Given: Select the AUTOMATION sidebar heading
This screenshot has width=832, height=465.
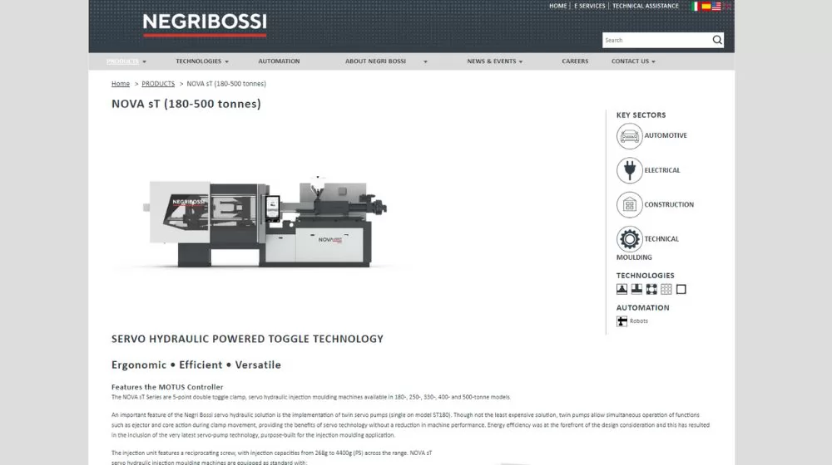Looking at the screenshot, I should (x=642, y=308).
